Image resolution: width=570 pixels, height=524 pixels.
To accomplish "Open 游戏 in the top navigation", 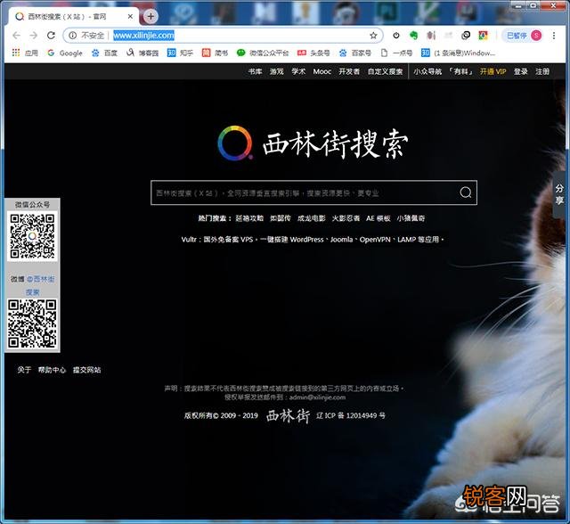I will (x=276, y=71).
